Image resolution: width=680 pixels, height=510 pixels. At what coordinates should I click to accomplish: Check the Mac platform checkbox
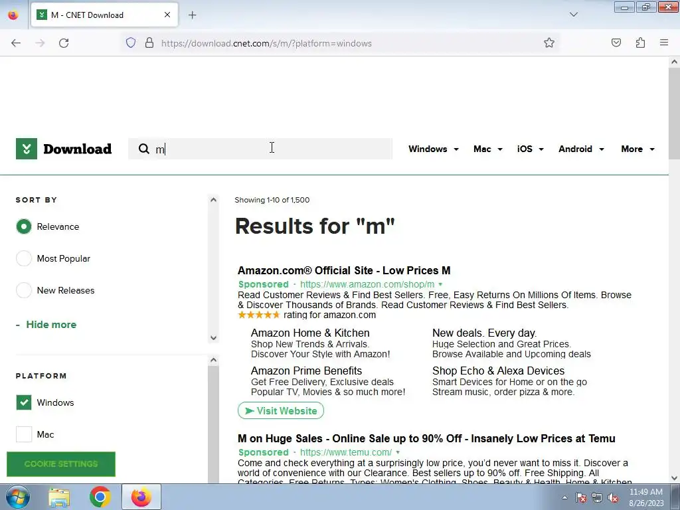click(x=24, y=434)
